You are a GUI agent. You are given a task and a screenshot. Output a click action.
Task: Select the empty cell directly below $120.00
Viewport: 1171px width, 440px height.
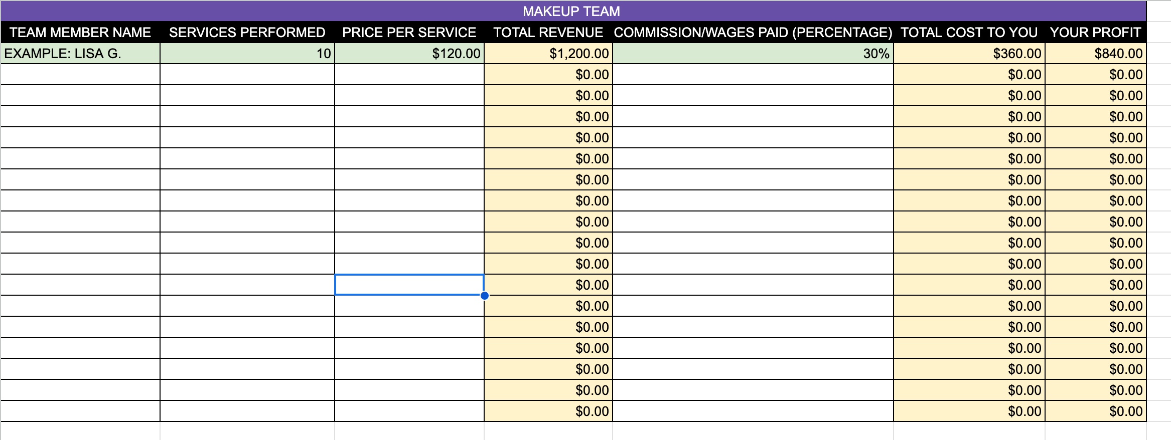(409, 75)
